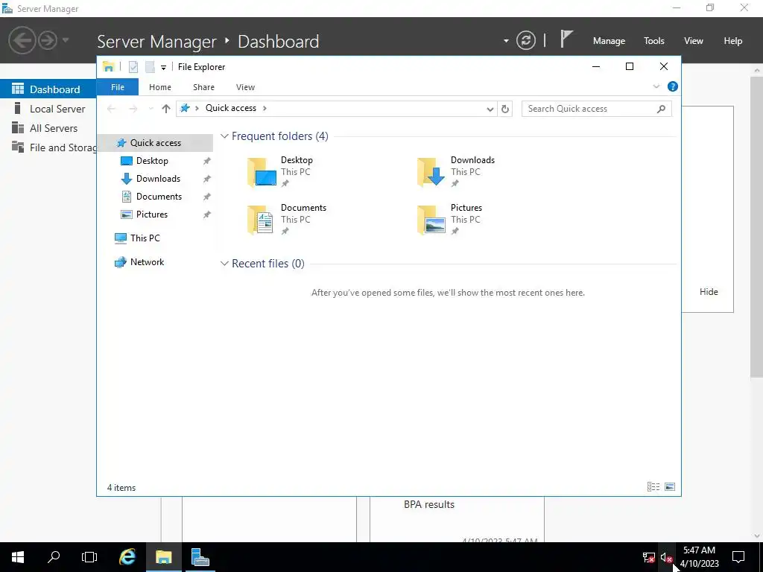The width and height of the screenshot is (763, 572).
Task: Open the Tools menu in Server Manager
Action: (x=653, y=41)
